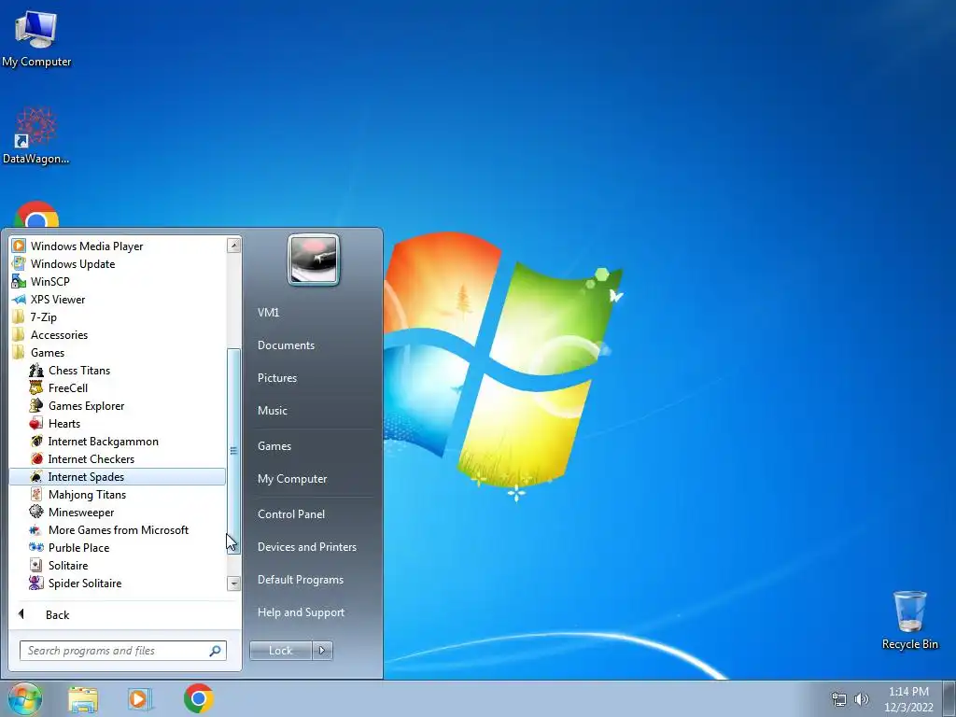Click the Search programs and files box

pyautogui.click(x=123, y=651)
